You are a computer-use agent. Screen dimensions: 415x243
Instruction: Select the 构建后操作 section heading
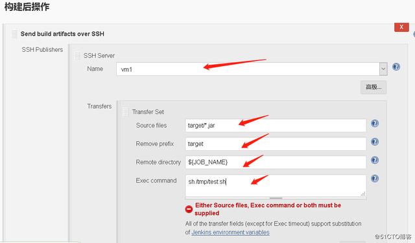(x=27, y=6)
